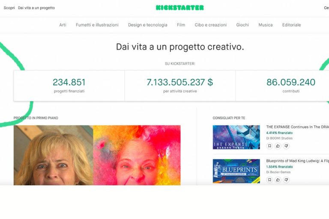
Task: Open the Scopri menu link
Action: click(x=9, y=8)
